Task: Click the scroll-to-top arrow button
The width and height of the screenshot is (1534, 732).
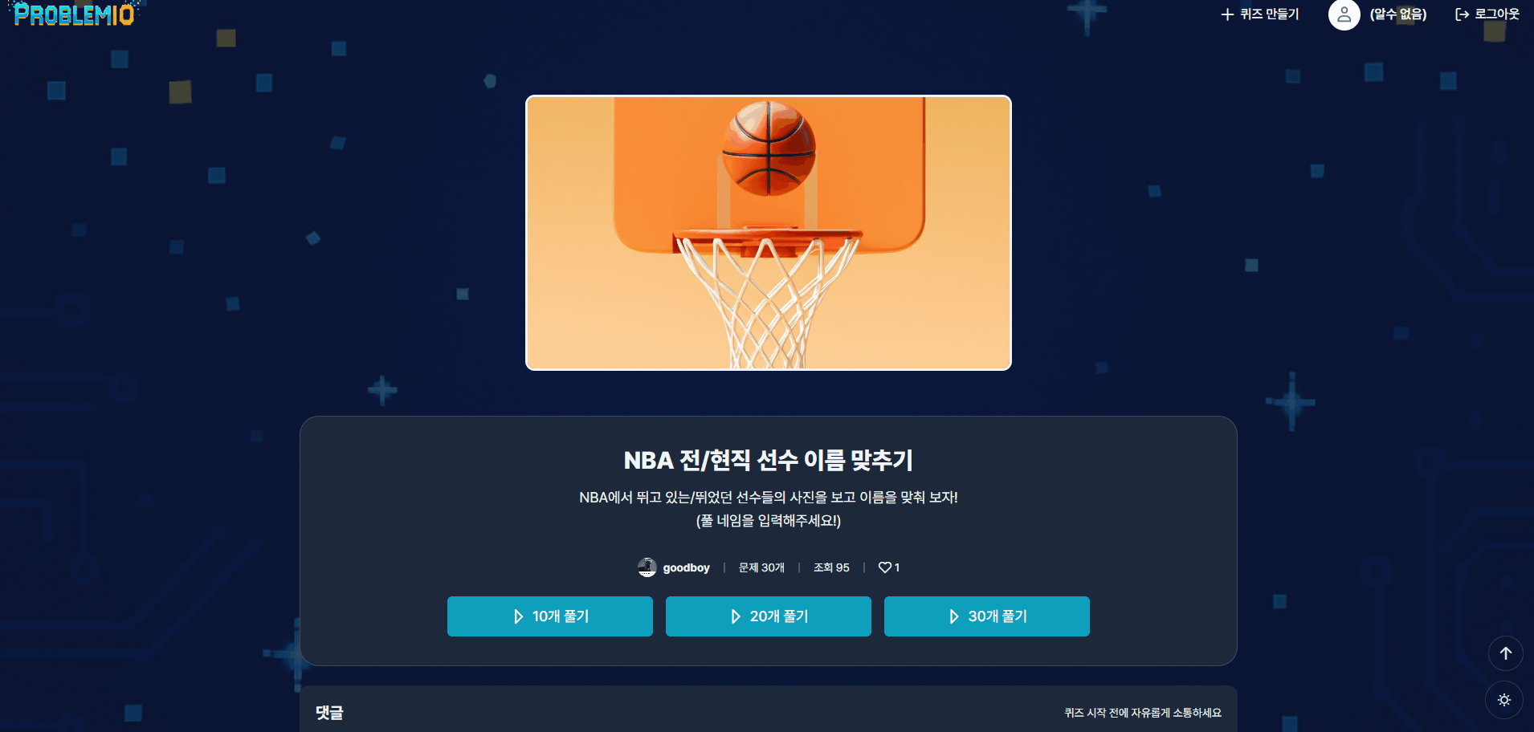Action: pos(1506,653)
